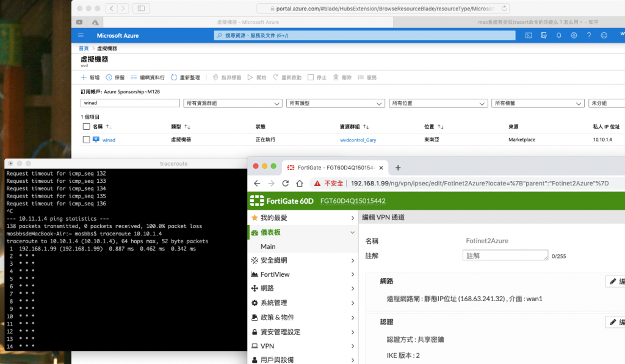Screen dimensions: 625x364
Task: Open the 所有位置 dropdown
Action: (438, 103)
